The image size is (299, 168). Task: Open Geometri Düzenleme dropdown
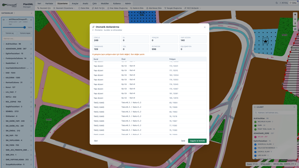tap(64, 8)
